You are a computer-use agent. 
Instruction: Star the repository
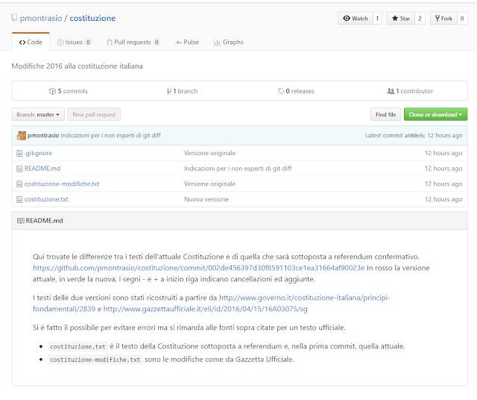tap(401, 18)
